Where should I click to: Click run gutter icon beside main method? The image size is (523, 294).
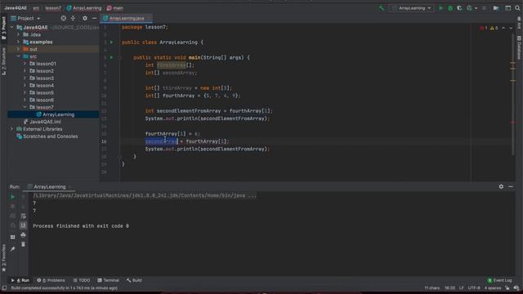tap(112, 57)
